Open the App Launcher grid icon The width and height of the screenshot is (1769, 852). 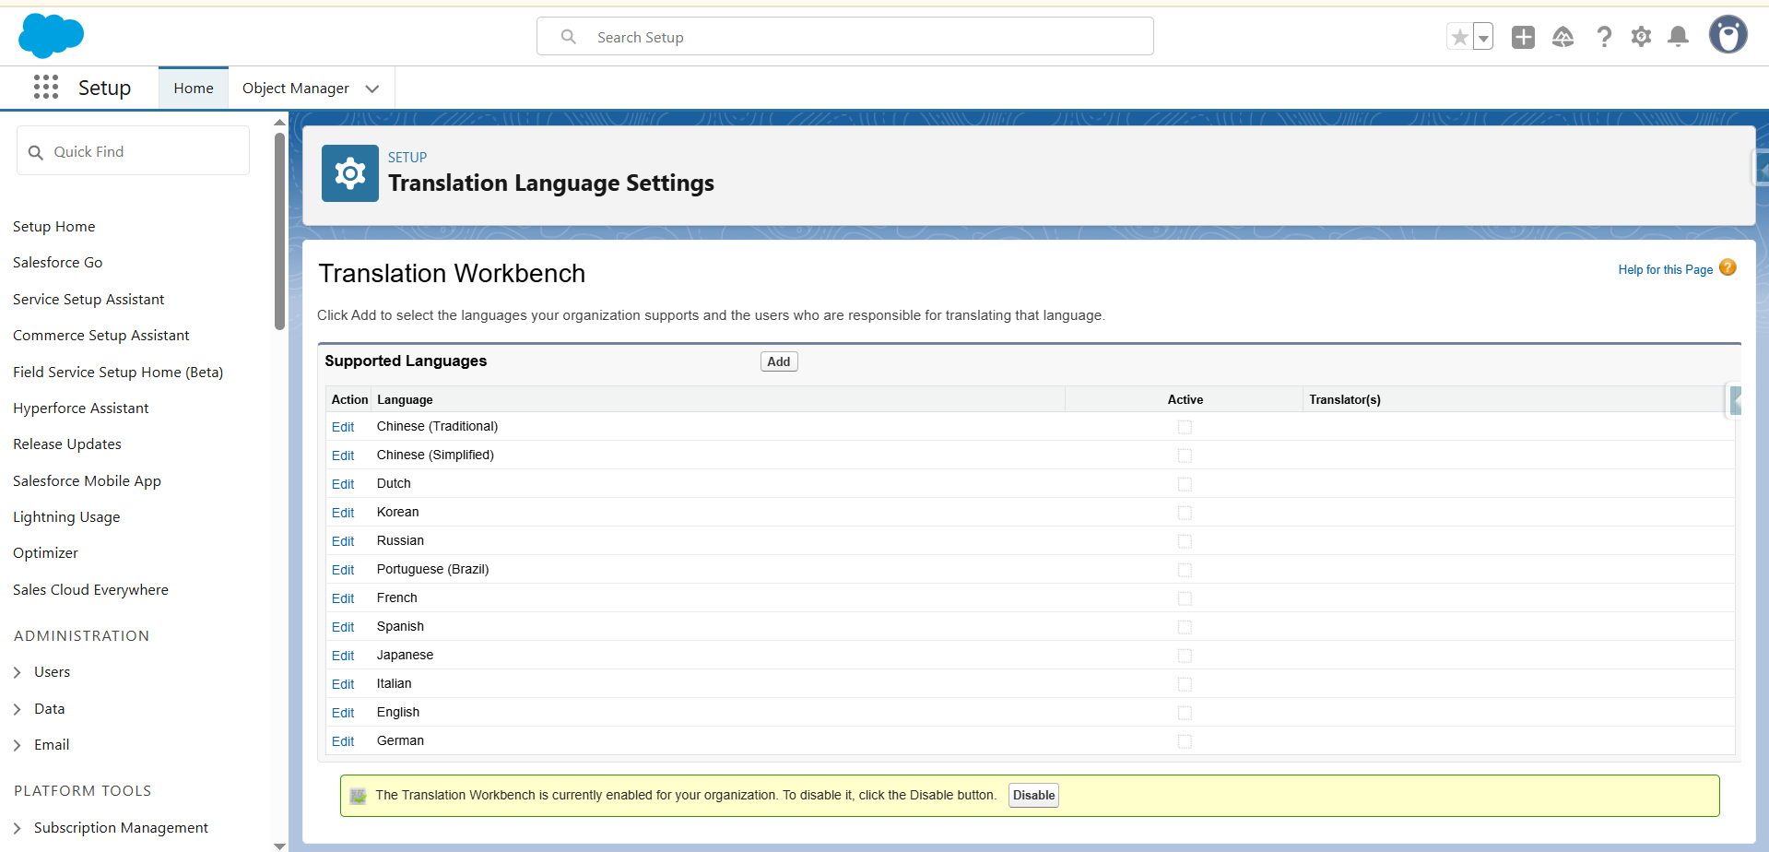tap(46, 88)
